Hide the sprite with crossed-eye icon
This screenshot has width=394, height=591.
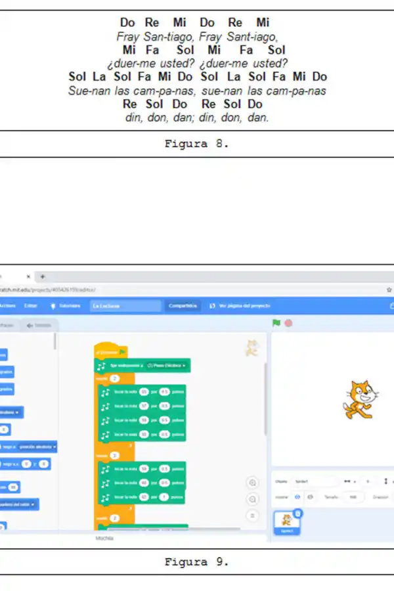coord(309,497)
